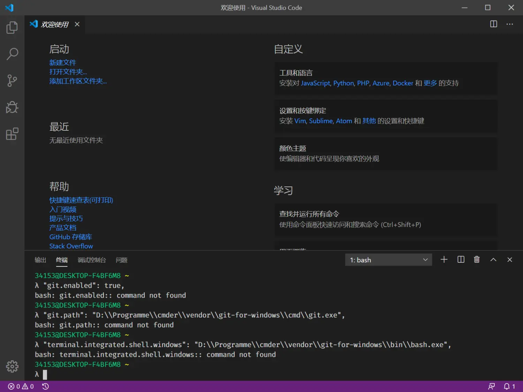Open the Extensions view icon
The image size is (523, 392).
(12, 134)
